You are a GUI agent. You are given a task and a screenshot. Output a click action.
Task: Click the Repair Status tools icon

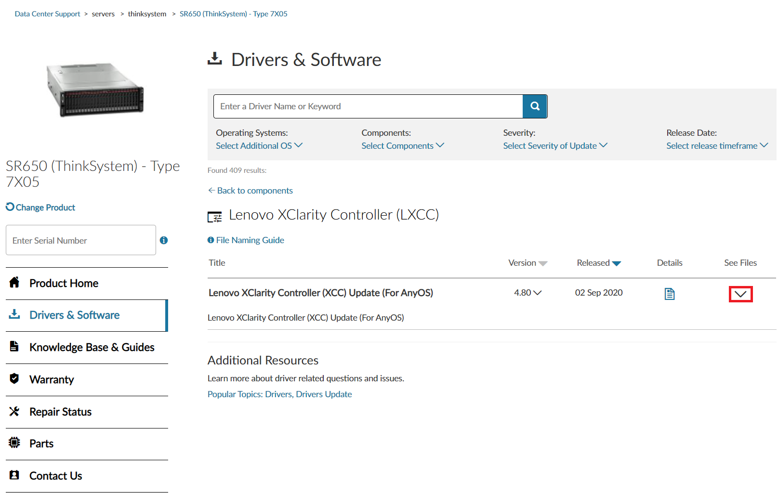(14, 411)
